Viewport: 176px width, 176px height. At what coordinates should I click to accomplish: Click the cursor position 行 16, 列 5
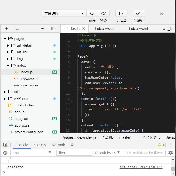click(x=152, y=137)
